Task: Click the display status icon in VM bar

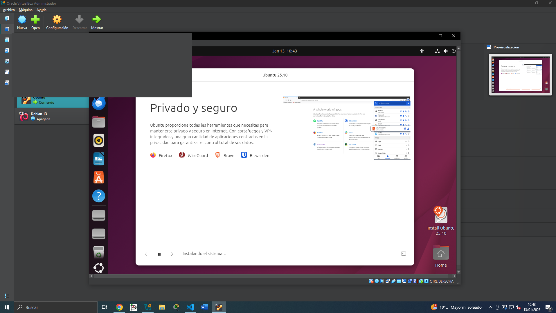Action: pyautogui.click(x=404, y=281)
